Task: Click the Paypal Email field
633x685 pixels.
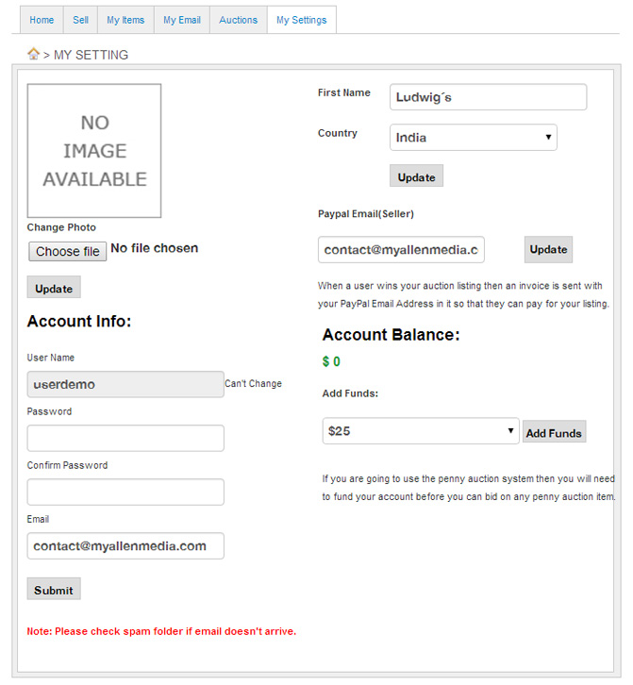Action: point(401,250)
